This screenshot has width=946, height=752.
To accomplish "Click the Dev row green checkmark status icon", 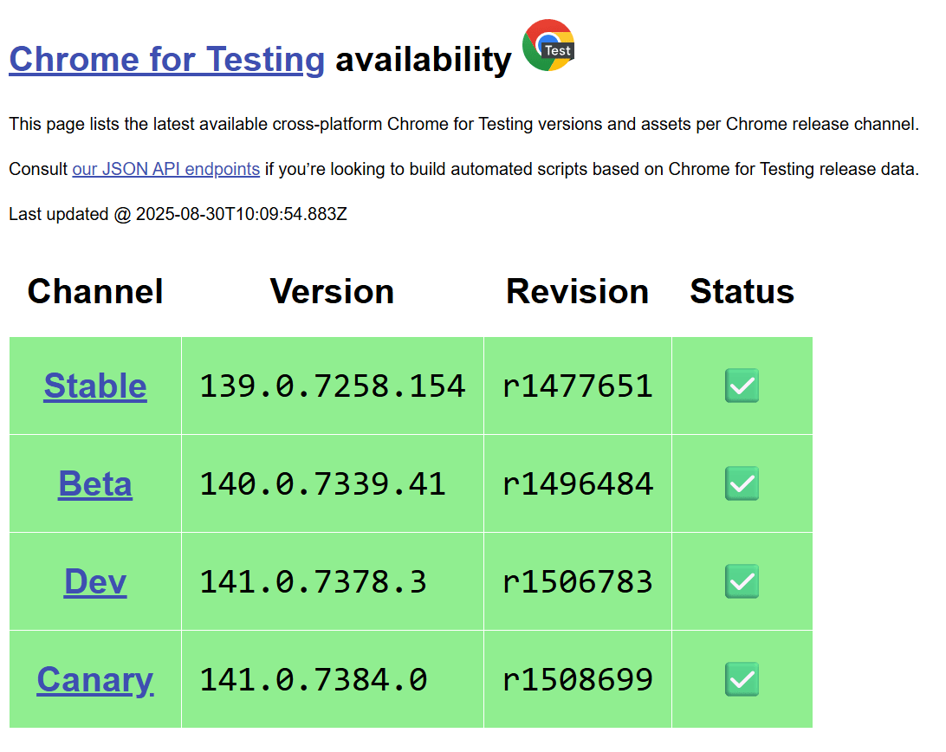I will tap(742, 581).
